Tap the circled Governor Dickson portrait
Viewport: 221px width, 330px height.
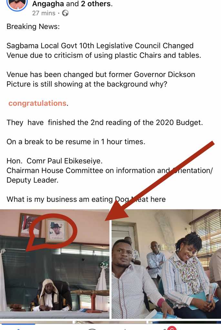click(x=56, y=231)
